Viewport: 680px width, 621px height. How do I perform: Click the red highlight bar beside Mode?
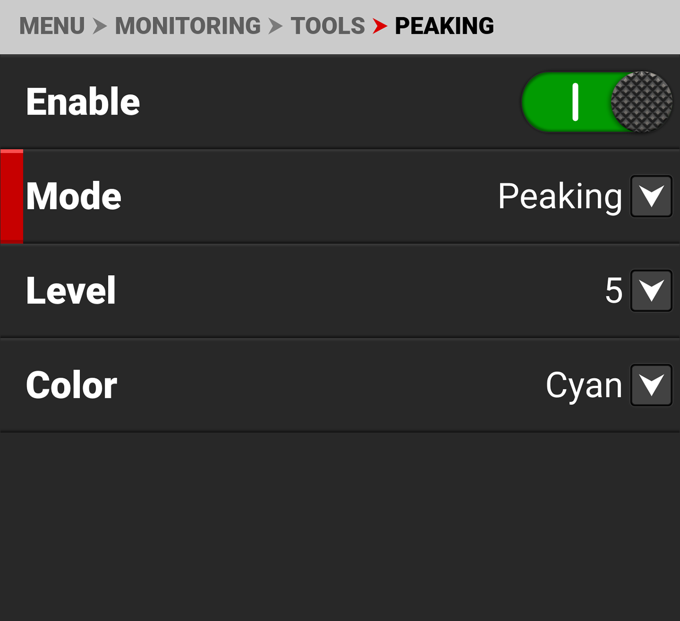tap(12, 196)
